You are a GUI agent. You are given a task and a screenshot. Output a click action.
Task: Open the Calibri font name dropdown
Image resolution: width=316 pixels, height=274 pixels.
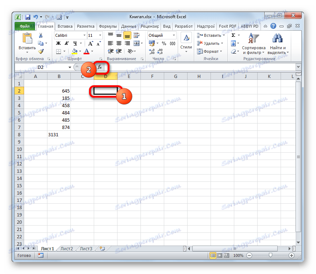pyautogui.click(x=84, y=35)
